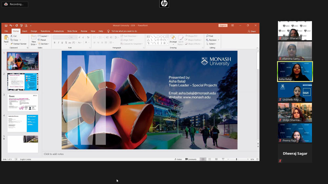Click the Paste clipboard icon
The width and height of the screenshot is (328, 184).
[6, 38]
